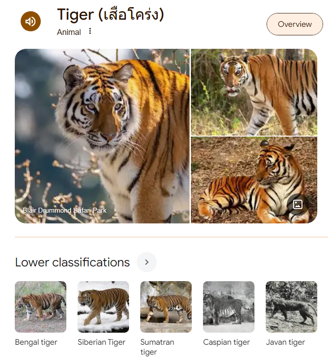Image resolution: width=328 pixels, height=364 pixels.
Task: Click the Bengal tiger thumbnail
Action: click(41, 307)
